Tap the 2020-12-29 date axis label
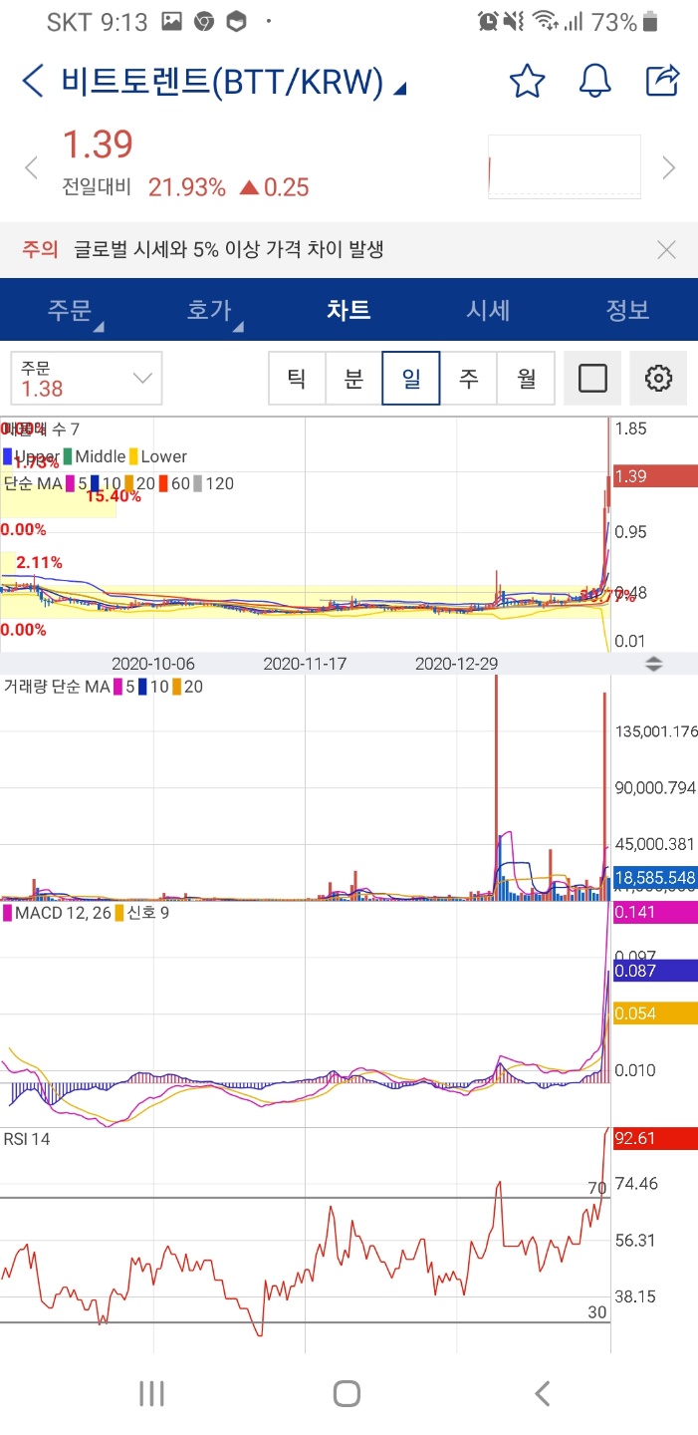This screenshot has height=1435, width=698. (456, 664)
